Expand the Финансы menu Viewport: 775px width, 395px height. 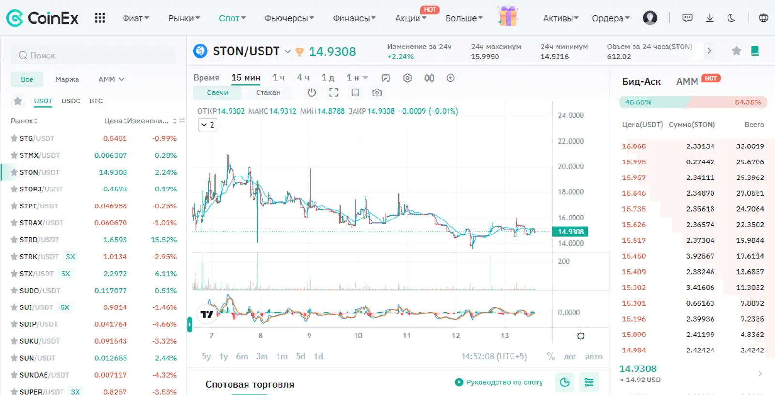(355, 18)
